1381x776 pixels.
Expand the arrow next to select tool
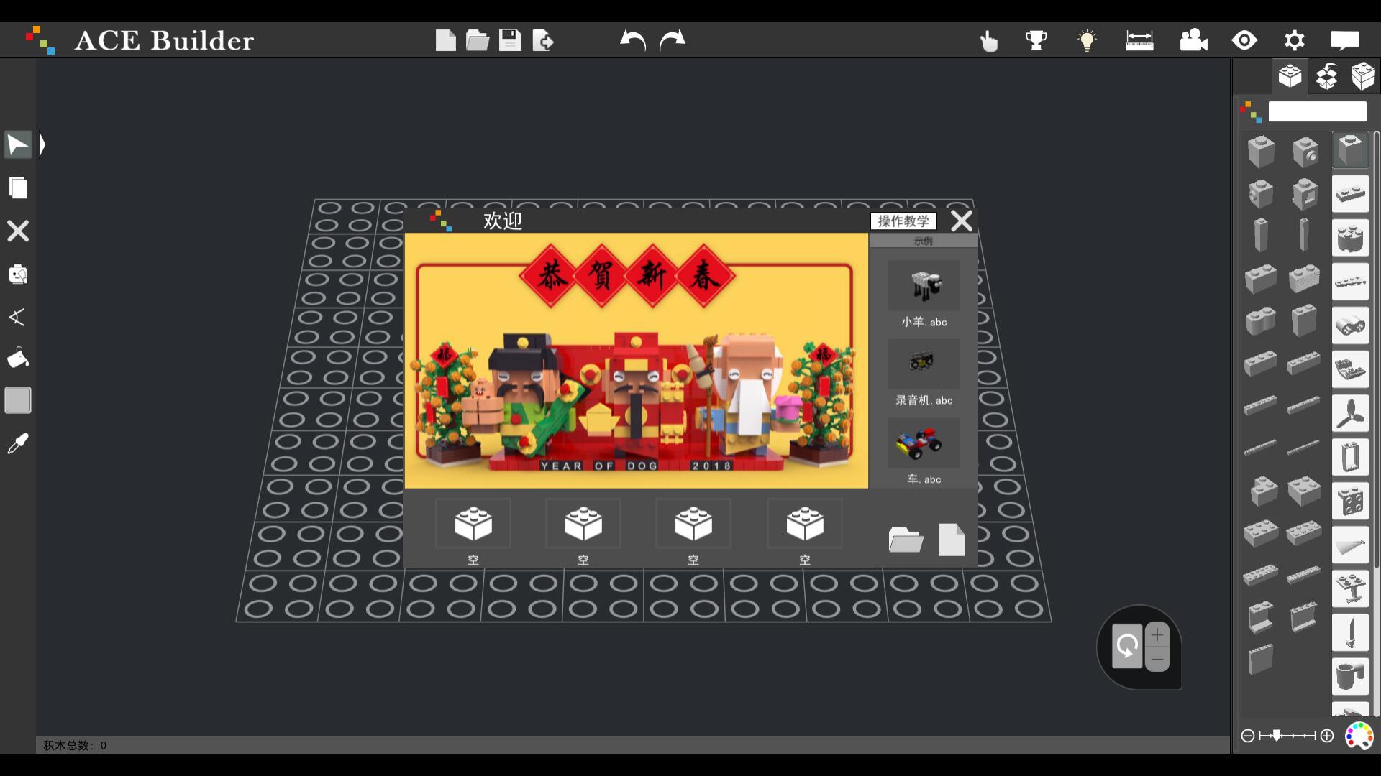[43, 145]
